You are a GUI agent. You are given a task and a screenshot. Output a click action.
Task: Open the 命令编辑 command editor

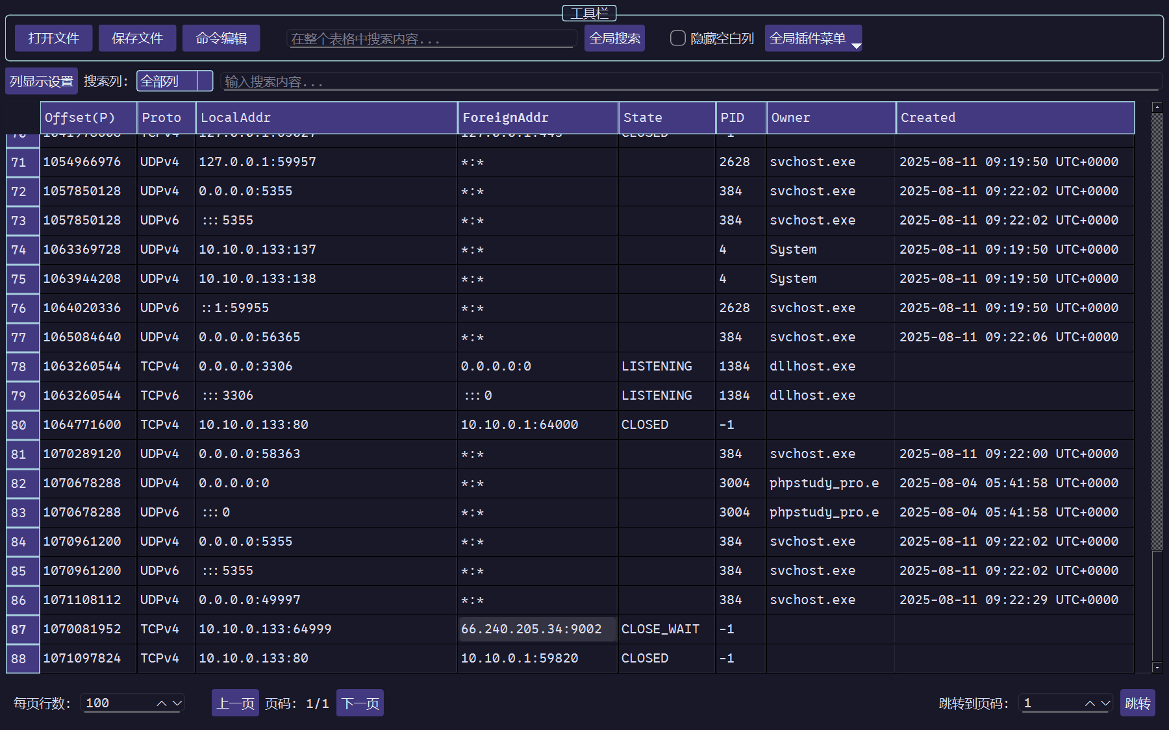click(221, 38)
